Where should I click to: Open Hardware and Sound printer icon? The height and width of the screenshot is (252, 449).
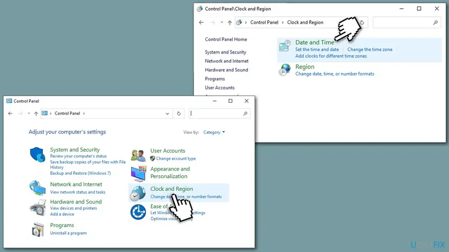click(37, 208)
